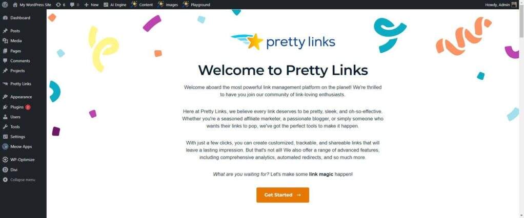Click the Admin avatar thumbnail
The height and width of the screenshot is (218, 524).
click(514, 5)
